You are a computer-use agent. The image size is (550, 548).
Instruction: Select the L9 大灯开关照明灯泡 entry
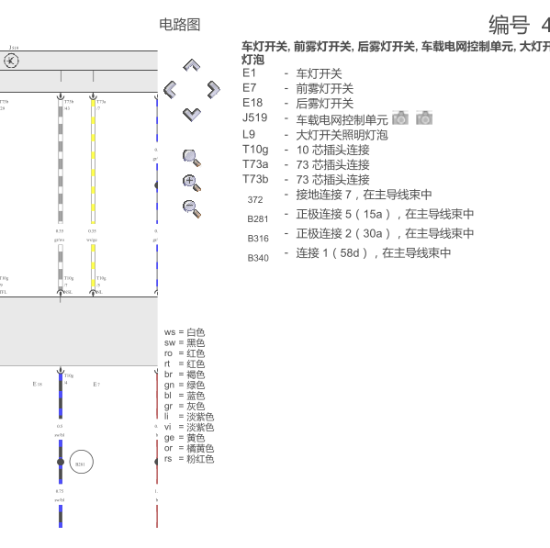[315, 135]
